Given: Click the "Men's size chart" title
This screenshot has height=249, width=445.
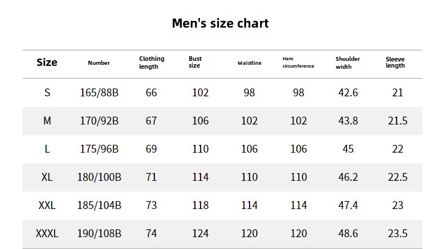Looking at the screenshot, I should click(220, 24).
